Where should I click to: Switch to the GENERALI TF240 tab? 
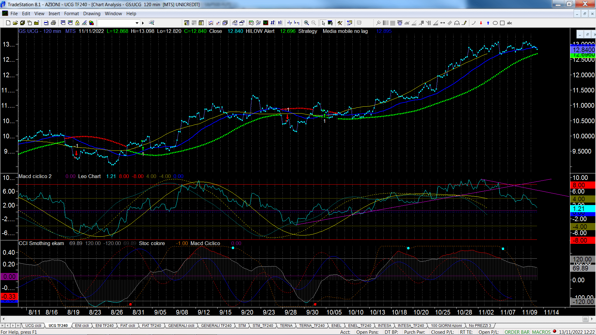coord(216,326)
